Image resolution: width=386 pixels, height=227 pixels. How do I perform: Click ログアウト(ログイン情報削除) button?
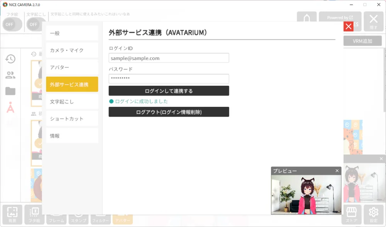pos(169,112)
